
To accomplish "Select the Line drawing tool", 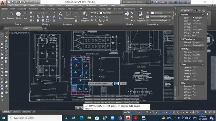I will tap(3, 15).
